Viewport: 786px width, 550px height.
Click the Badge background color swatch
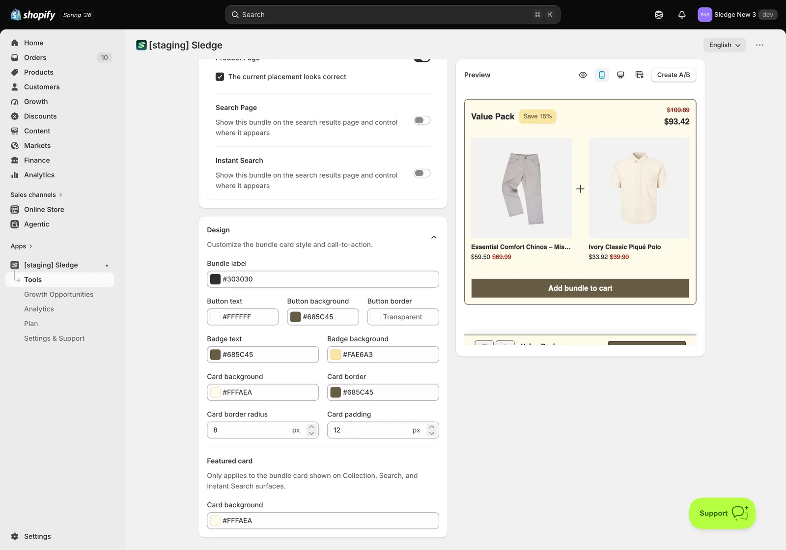point(336,355)
